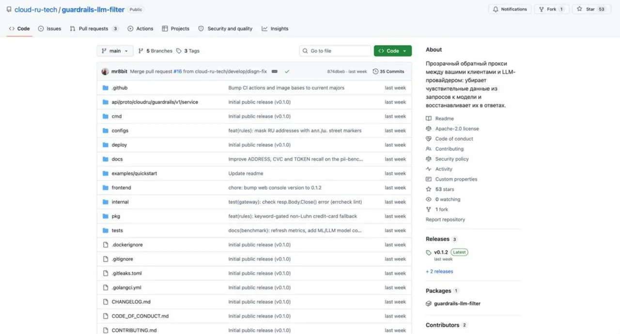The image size is (620, 334).
Task: Open the 1 fork link
Action: 442,210
